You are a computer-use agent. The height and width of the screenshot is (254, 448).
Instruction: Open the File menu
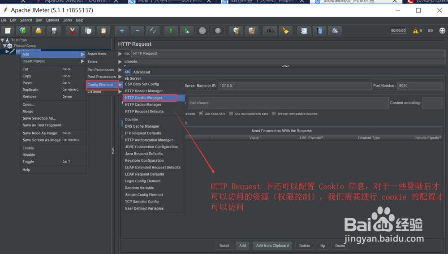click(4, 20)
